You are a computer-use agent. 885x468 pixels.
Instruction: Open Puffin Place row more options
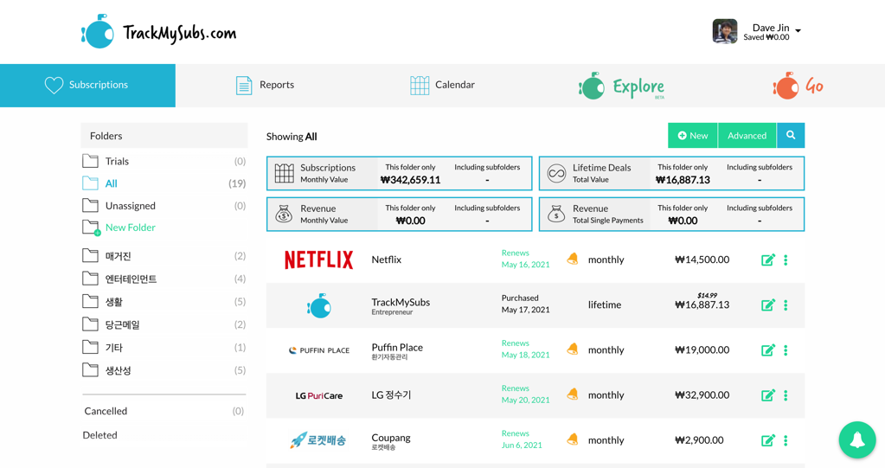click(786, 350)
